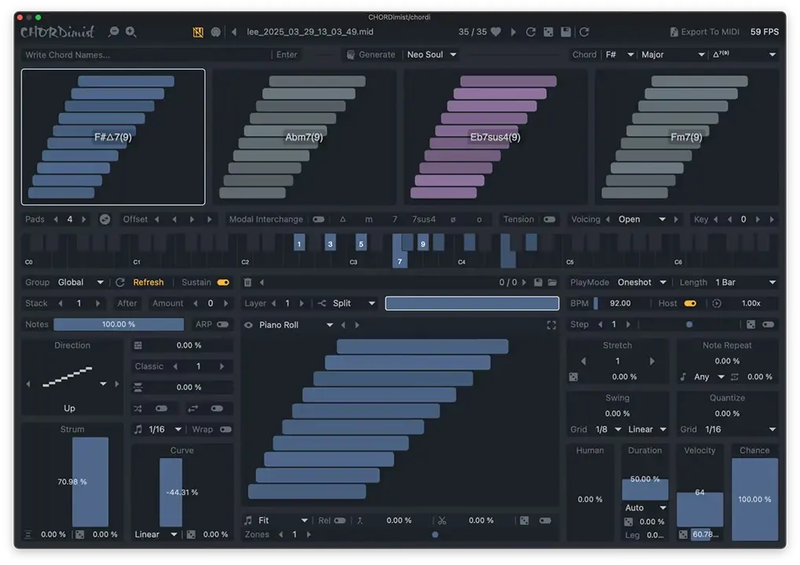Screen dimensions: 800x565
Task: Click Export To MIDI
Action: coord(705,32)
